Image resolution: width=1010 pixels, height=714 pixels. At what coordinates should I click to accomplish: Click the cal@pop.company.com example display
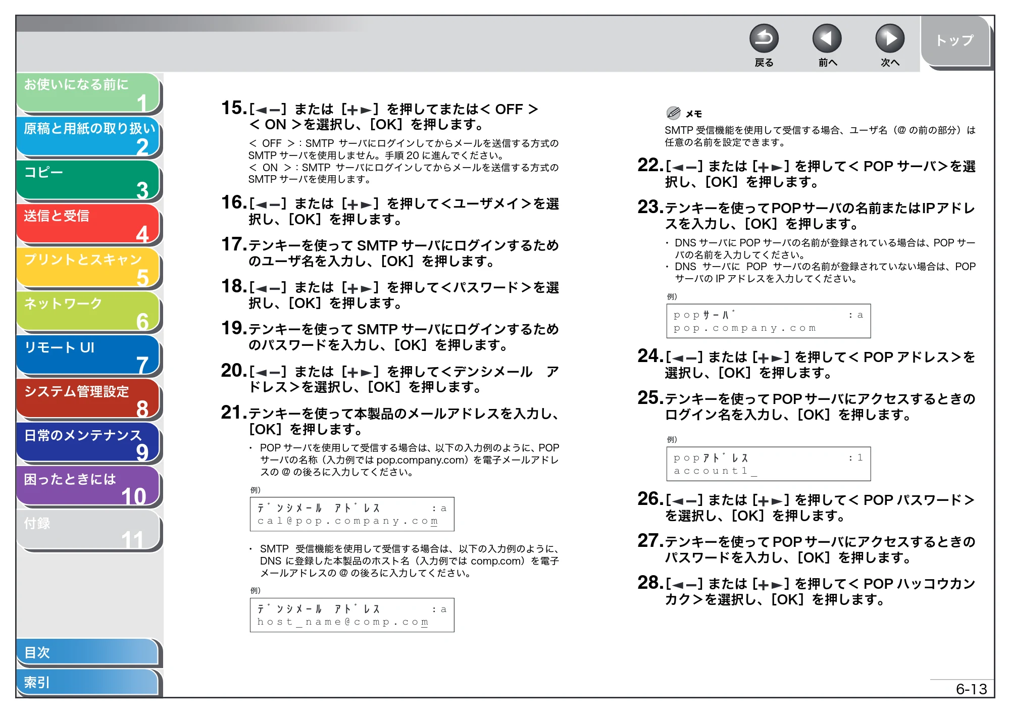pyautogui.click(x=352, y=514)
